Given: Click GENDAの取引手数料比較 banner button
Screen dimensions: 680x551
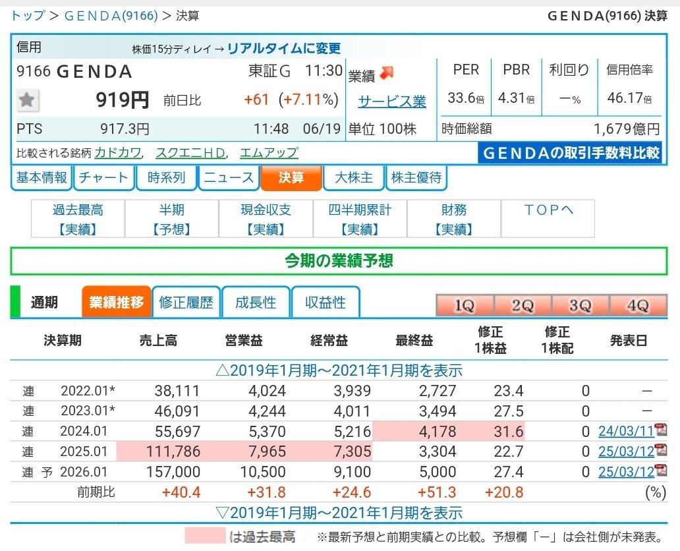Looking at the screenshot, I should pos(570,153).
